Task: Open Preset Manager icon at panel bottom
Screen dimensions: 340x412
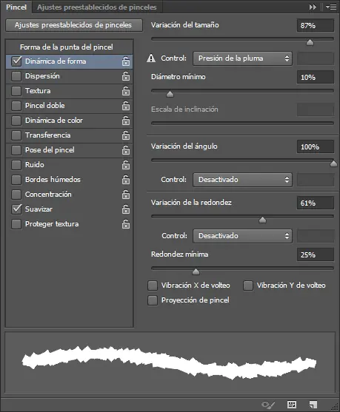Action: tap(292, 405)
